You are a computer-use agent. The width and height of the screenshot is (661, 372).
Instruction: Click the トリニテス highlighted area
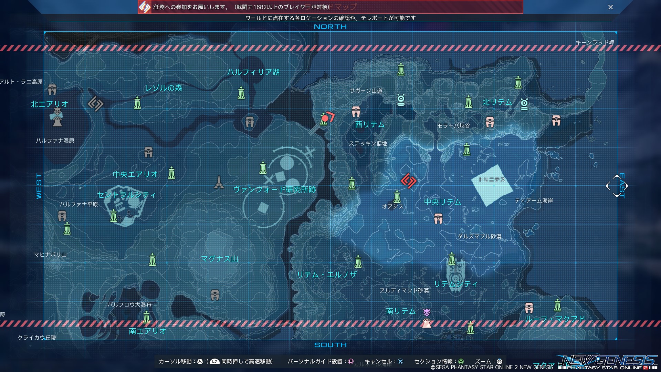(x=492, y=185)
